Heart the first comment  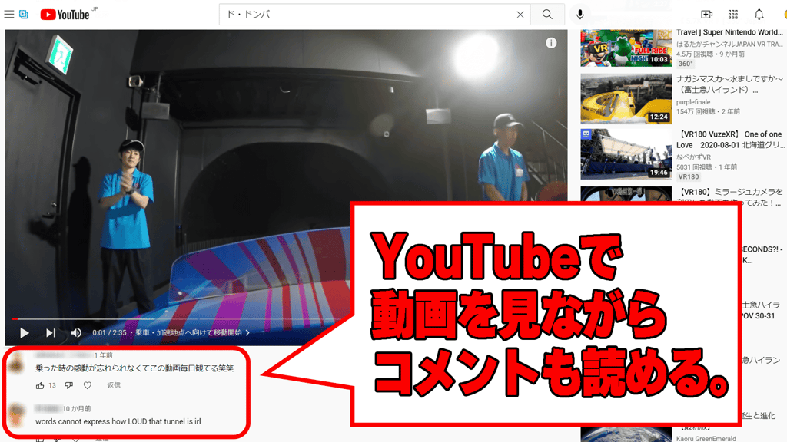[x=88, y=385]
